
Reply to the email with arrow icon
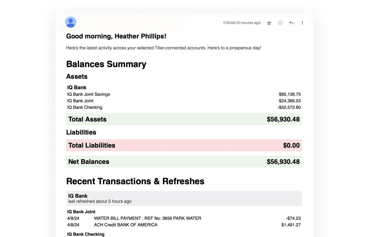[x=291, y=23]
